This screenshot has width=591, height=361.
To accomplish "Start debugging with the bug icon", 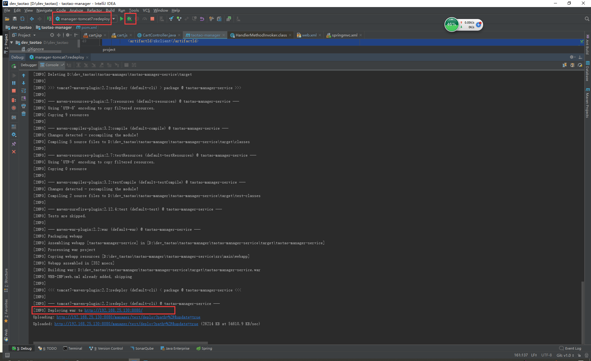I will (x=130, y=19).
